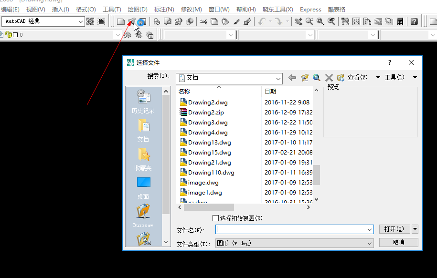Click layer 0 color square
Viewport: 437px width, 278px height.
16,35
